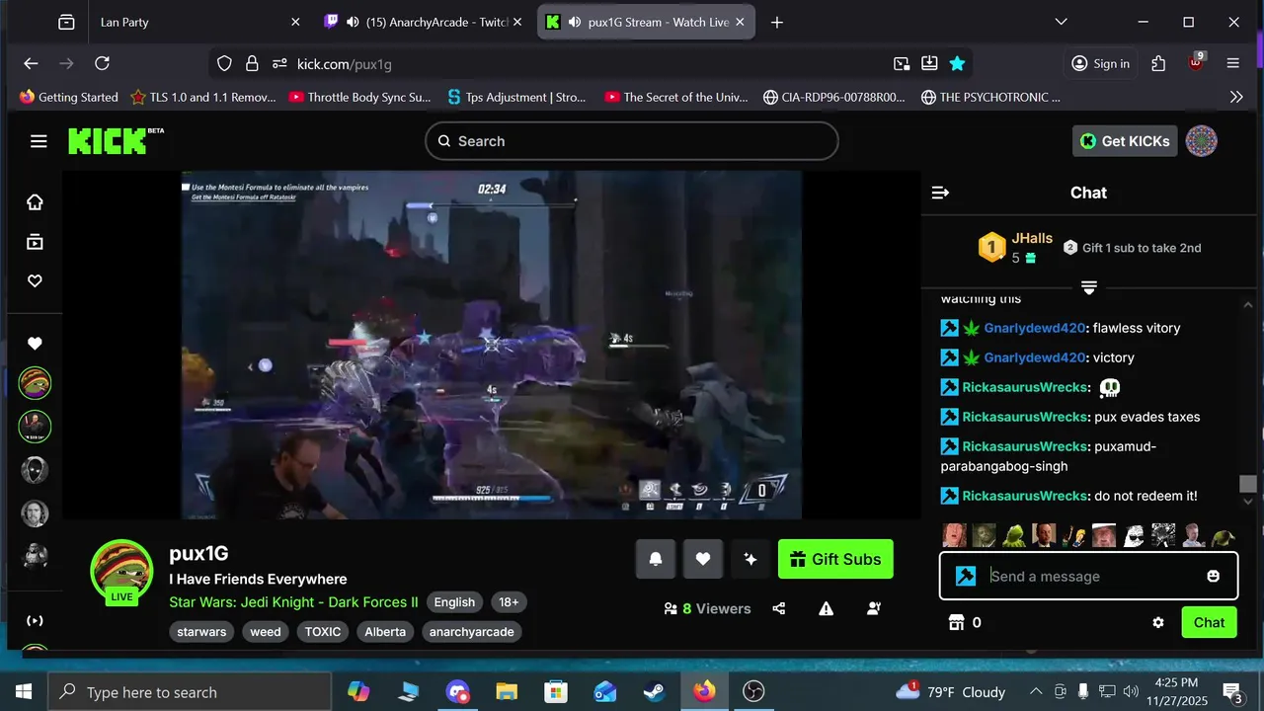This screenshot has width=1264, height=711.
Task: Click the game video player
Action: pyautogui.click(x=491, y=344)
